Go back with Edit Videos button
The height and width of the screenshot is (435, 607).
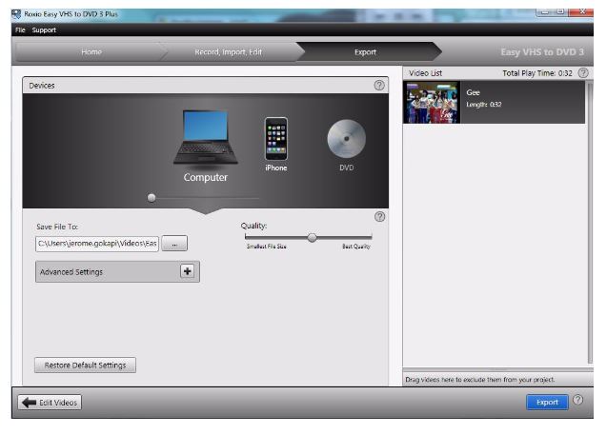click(50, 403)
